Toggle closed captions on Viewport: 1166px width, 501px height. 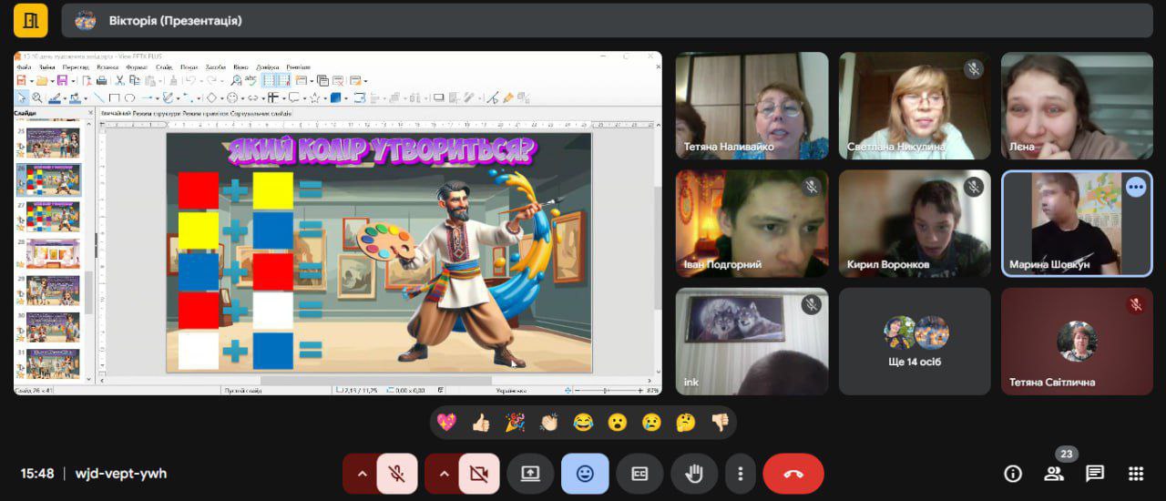(639, 474)
